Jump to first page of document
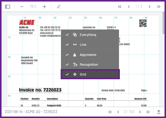 tap(120, 7)
